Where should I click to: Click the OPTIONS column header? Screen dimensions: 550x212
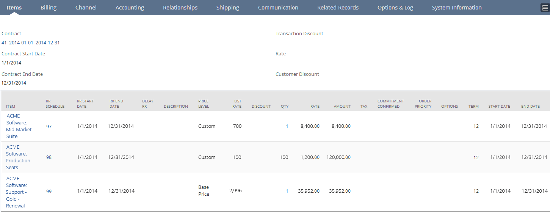click(450, 107)
